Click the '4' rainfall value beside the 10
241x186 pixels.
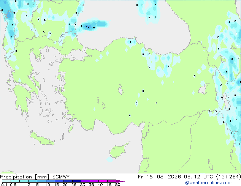(x=94, y=27)
